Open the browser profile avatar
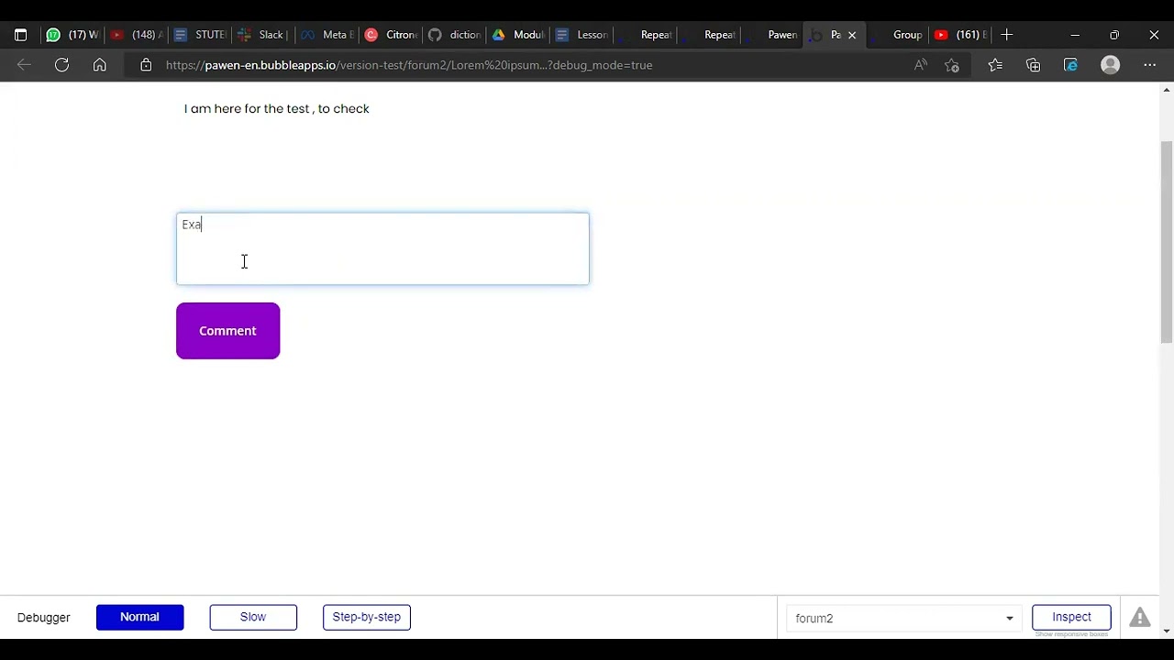This screenshot has height=660, width=1174. click(x=1111, y=65)
